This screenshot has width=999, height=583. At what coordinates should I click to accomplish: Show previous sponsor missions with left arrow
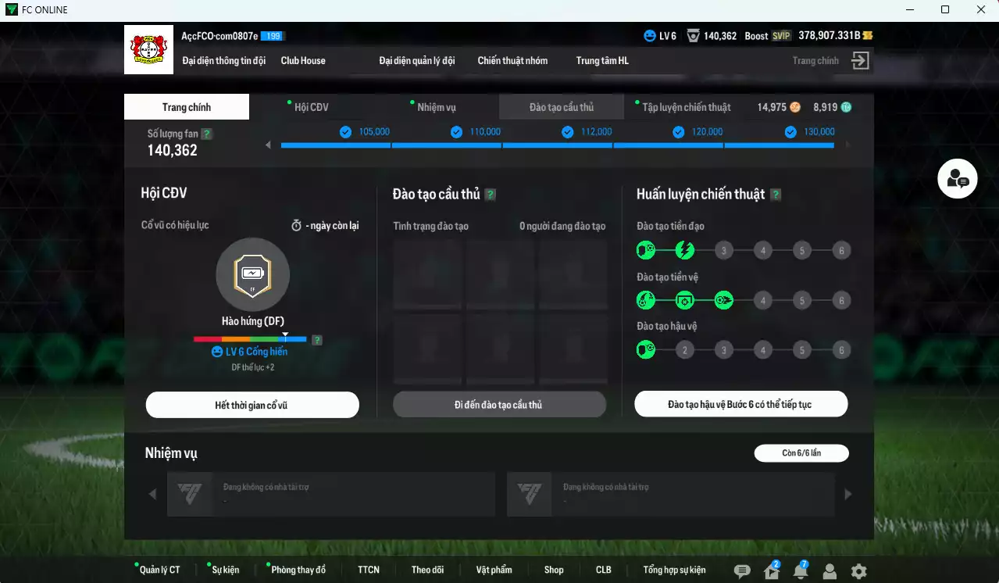coord(152,494)
